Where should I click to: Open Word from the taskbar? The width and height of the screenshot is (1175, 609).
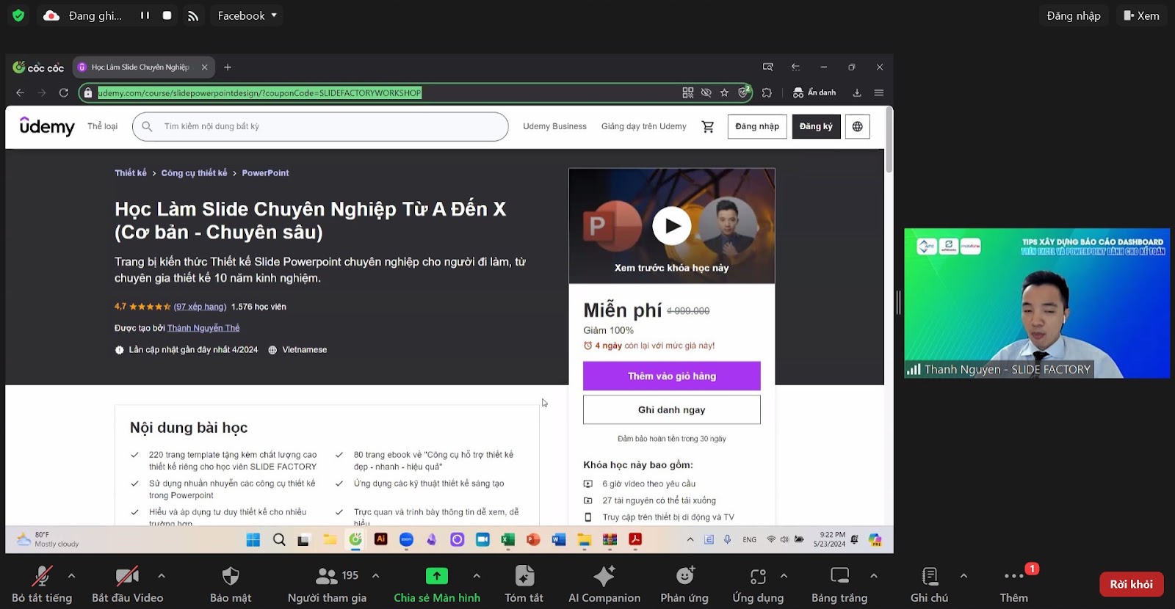point(559,540)
